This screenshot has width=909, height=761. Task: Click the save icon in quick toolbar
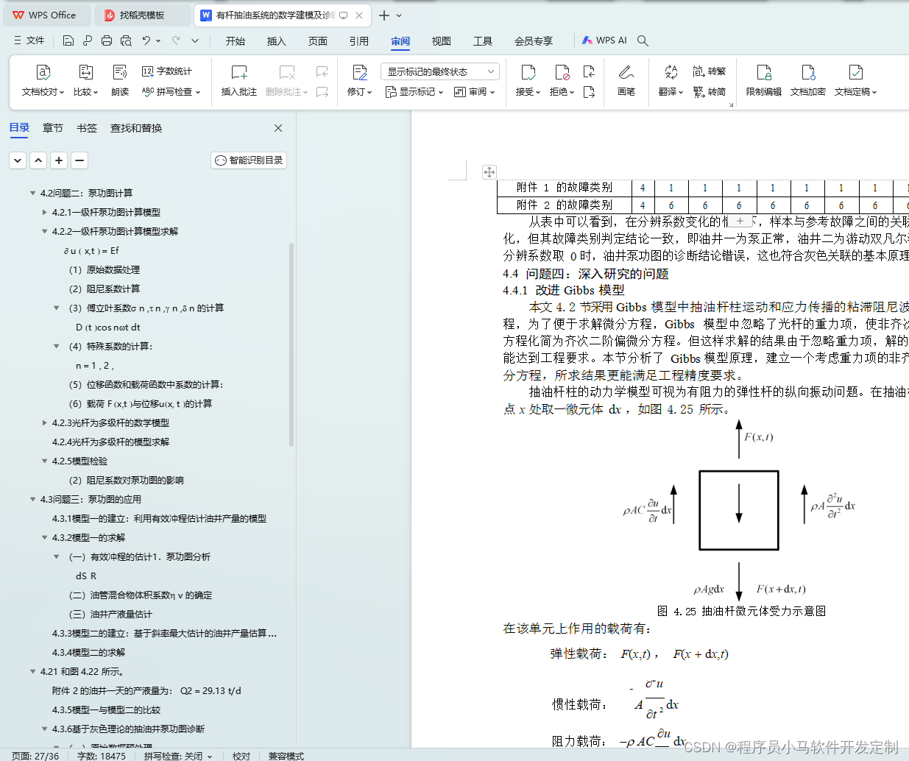68,40
